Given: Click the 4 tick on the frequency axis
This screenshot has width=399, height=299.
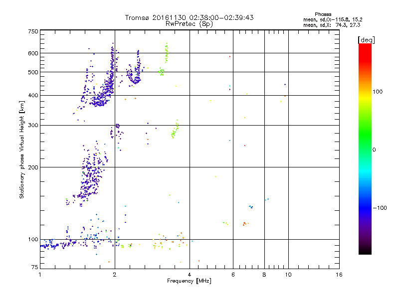Looking at the screenshot, I should coord(190,275).
